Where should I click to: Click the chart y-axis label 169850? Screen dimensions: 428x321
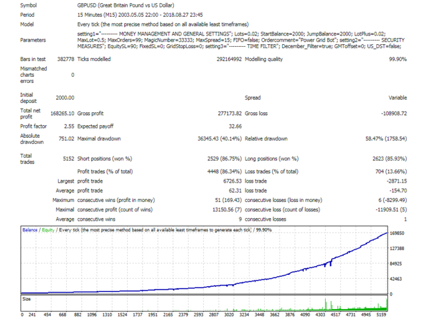[397, 233]
